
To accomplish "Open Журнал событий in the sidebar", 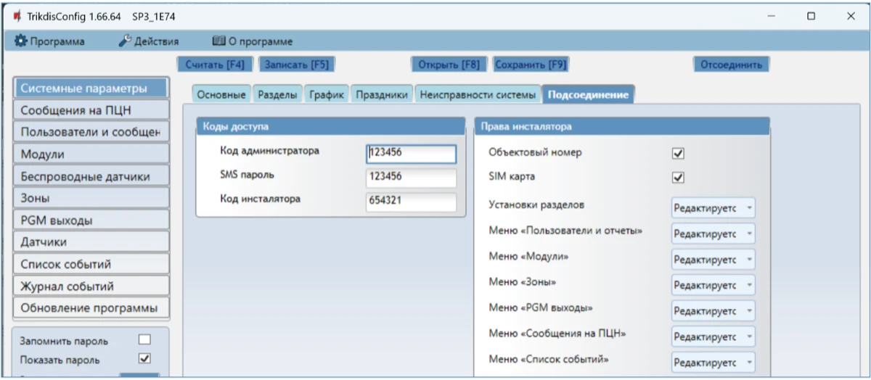I will click(x=91, y=286).
